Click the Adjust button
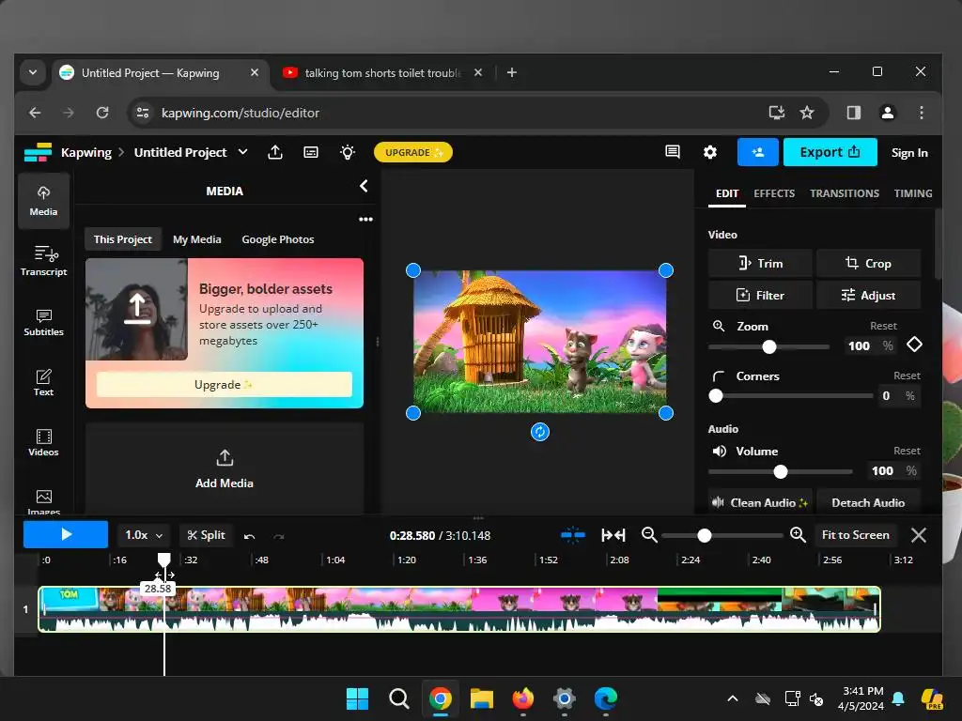Screen dimensions: 962x721 coord(868,295)
